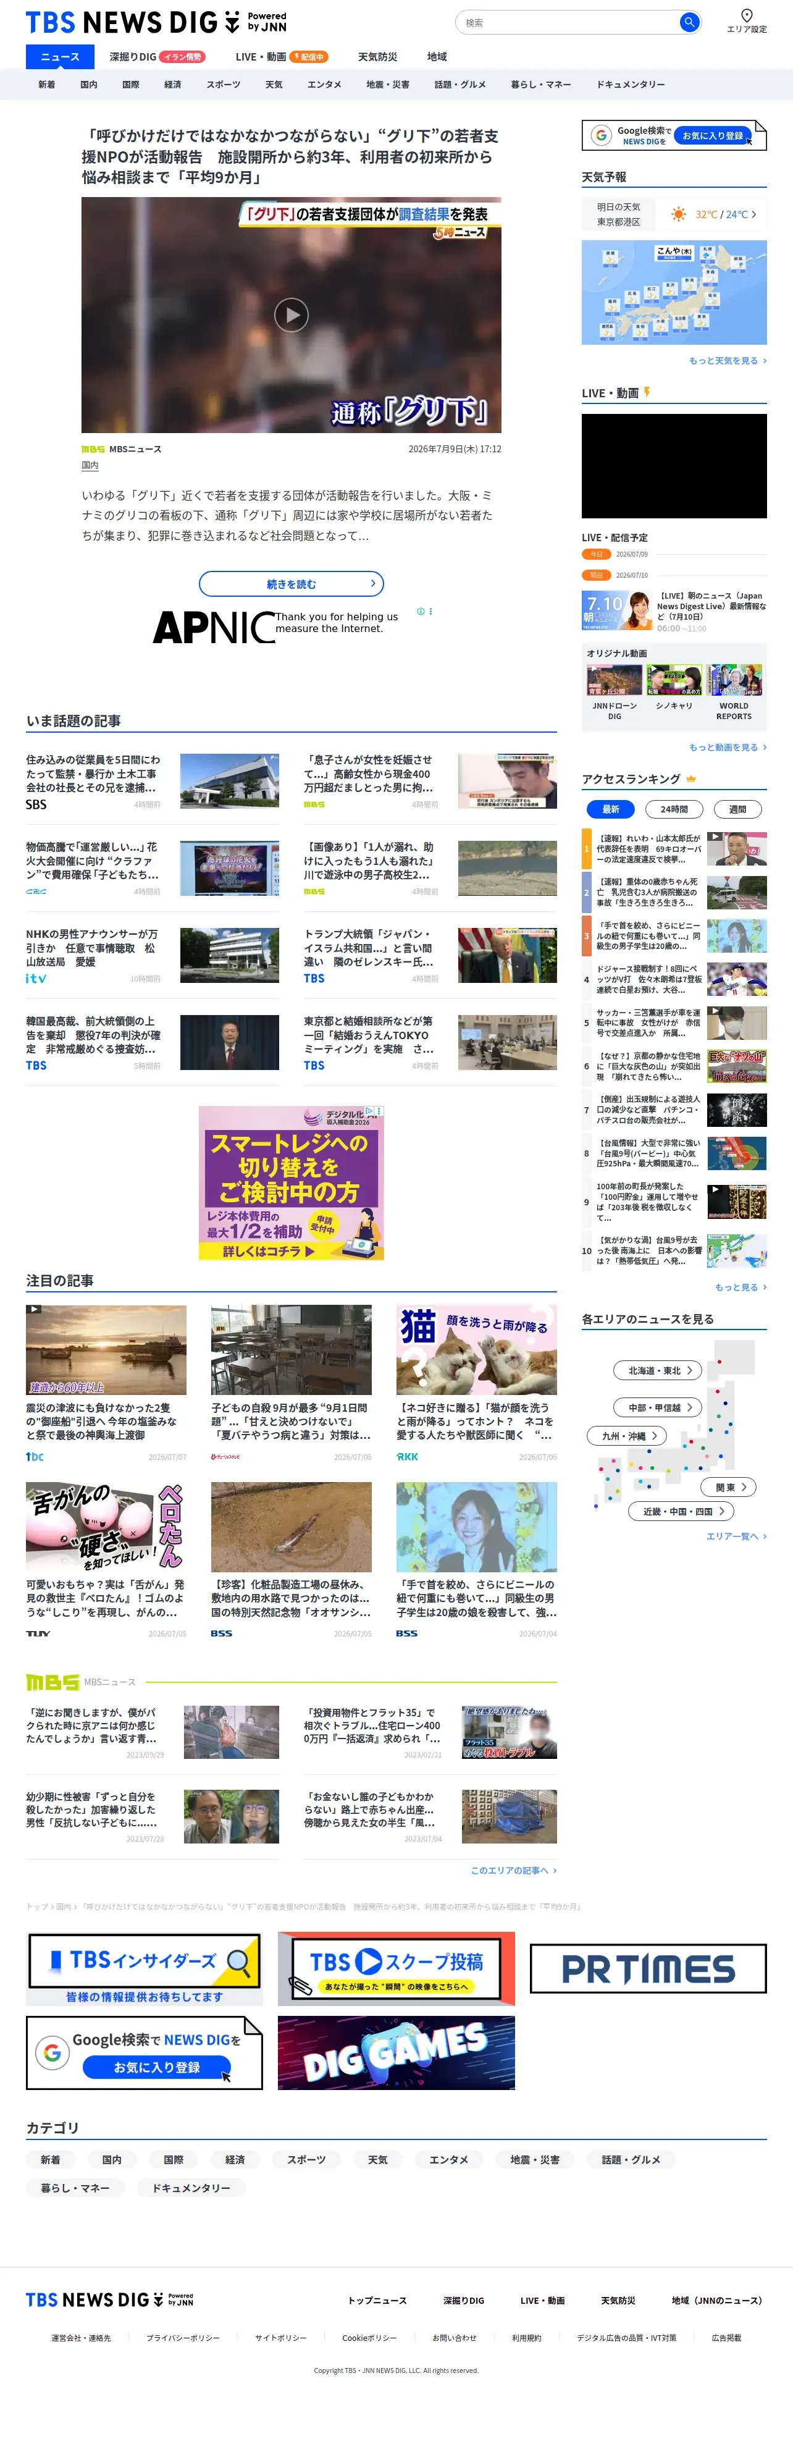The height and width of the screenshot is (2457, 793).
Task: Click the Google G icon in the sidebar banner
Action: pyautogui.click(x=600, y=135)
